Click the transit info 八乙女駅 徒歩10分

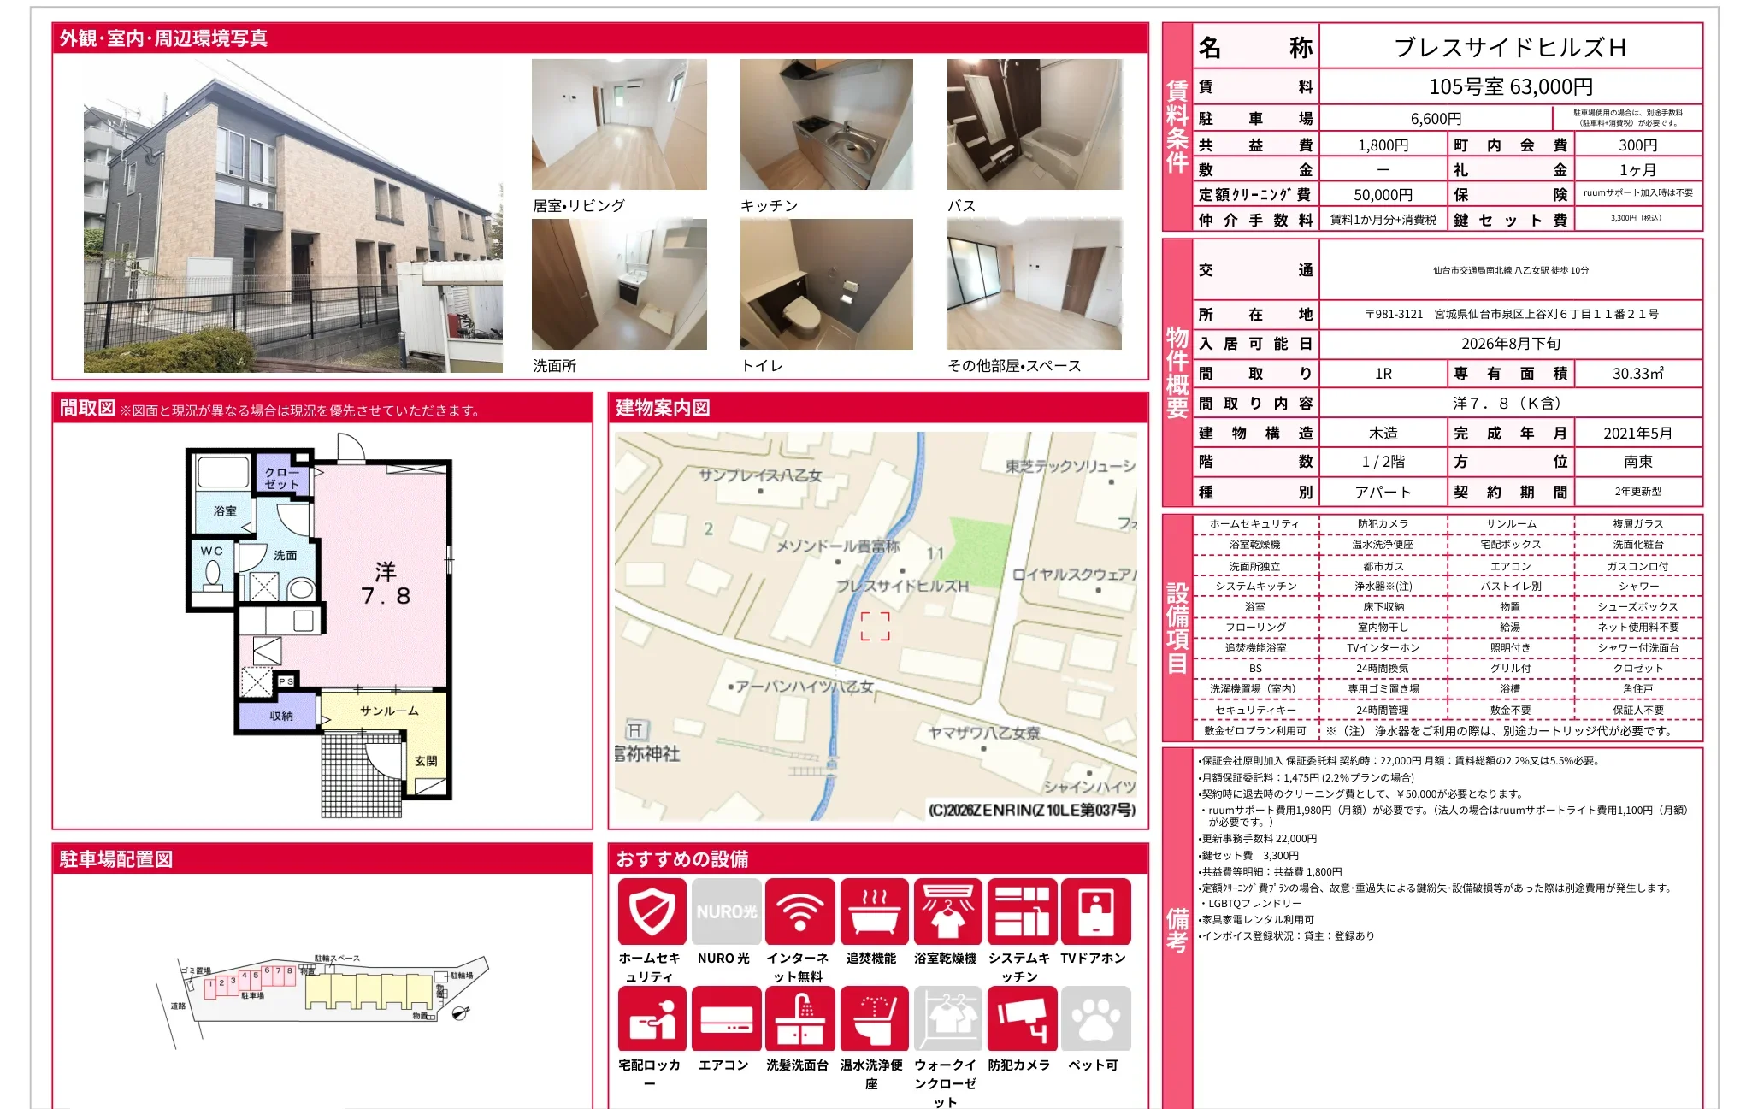[x=1510, y=270]
